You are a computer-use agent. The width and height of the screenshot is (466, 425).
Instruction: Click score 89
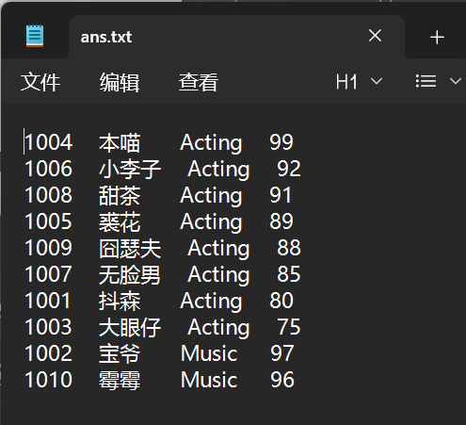[281, 221]
